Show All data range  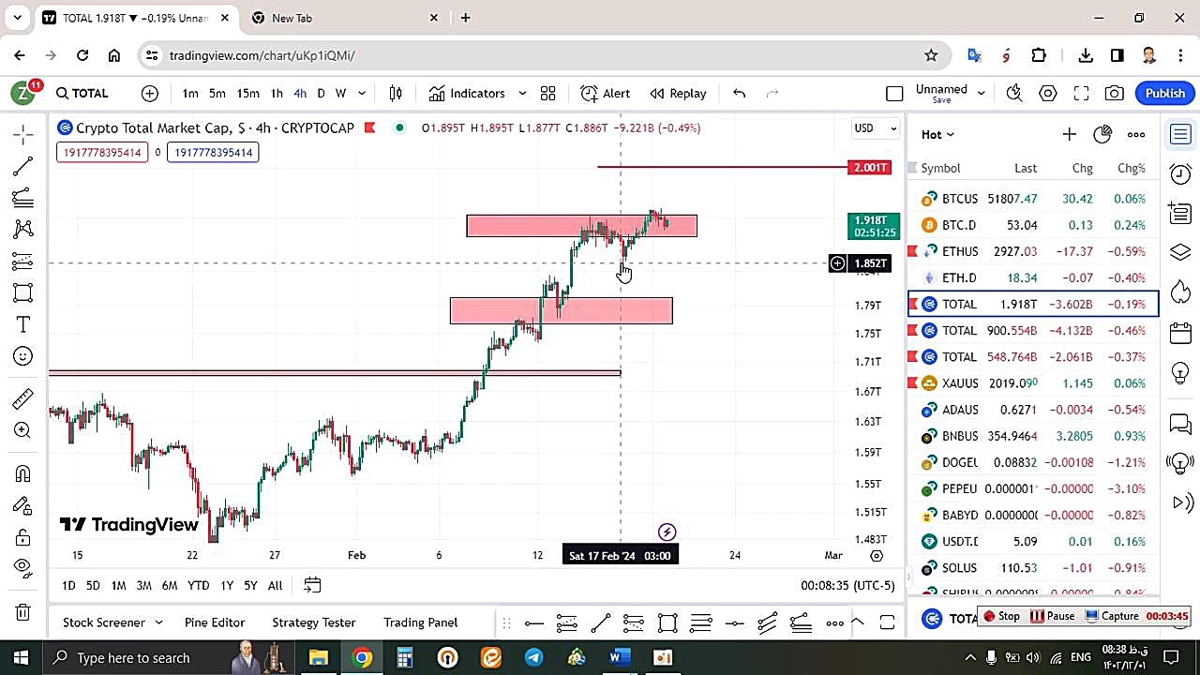click(275, 585)
